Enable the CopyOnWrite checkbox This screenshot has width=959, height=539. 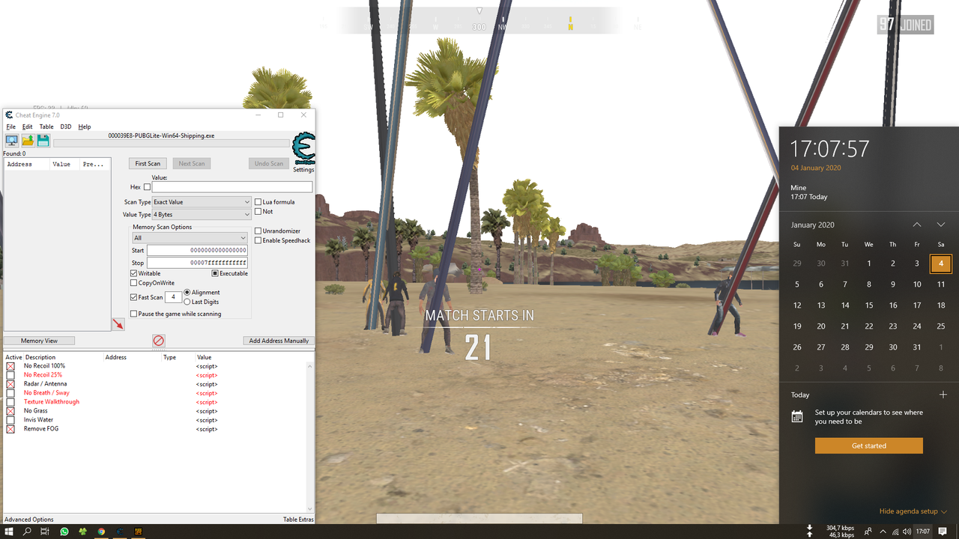point(134,283)
